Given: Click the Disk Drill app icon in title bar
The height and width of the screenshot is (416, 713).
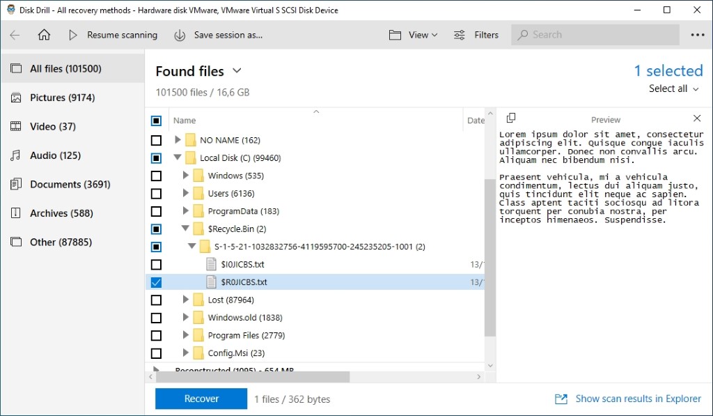Looking at the screenshot, I should (11, 10).
